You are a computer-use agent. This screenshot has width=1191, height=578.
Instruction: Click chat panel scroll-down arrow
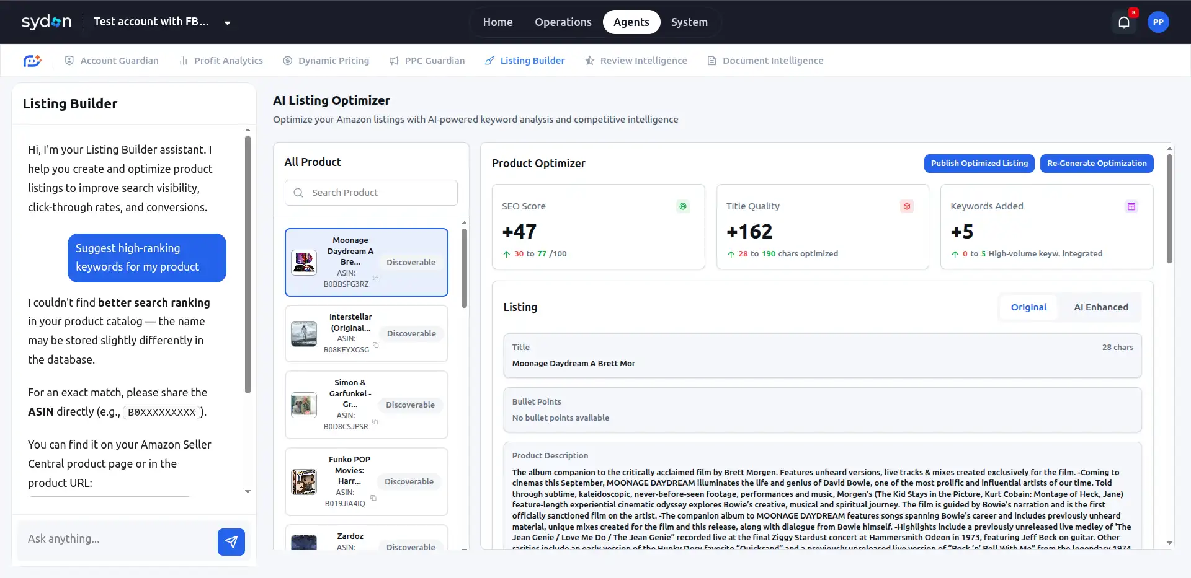click(248, 492)
